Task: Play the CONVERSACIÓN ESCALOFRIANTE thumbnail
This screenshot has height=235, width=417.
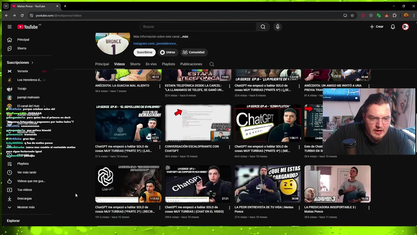Action: pos(198,123)
